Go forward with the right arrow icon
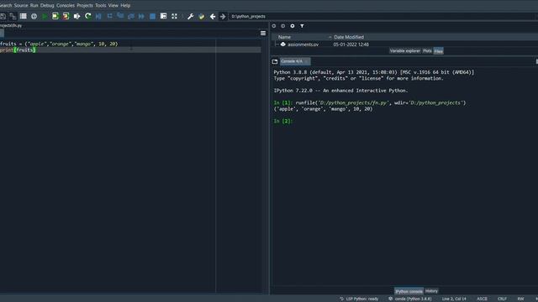The height and width of the screenshot is (302, 538). click(x=223, y=16)
